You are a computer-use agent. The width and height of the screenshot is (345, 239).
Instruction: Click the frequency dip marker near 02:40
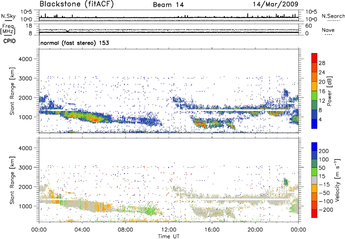point(68,31)
